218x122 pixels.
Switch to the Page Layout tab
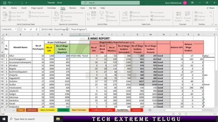37,8
